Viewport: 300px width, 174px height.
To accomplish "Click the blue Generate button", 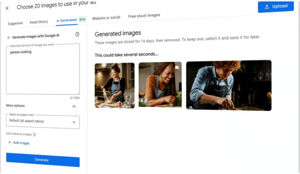I will pos(43,160).
